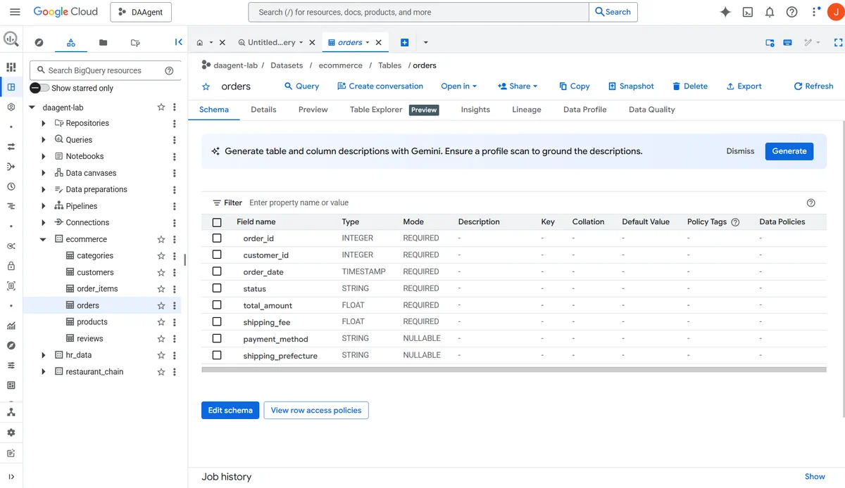The width and height of the screenshot is (845, 488).
Task: Open the tab list dropdown arrow
Action: pos(426,43)
